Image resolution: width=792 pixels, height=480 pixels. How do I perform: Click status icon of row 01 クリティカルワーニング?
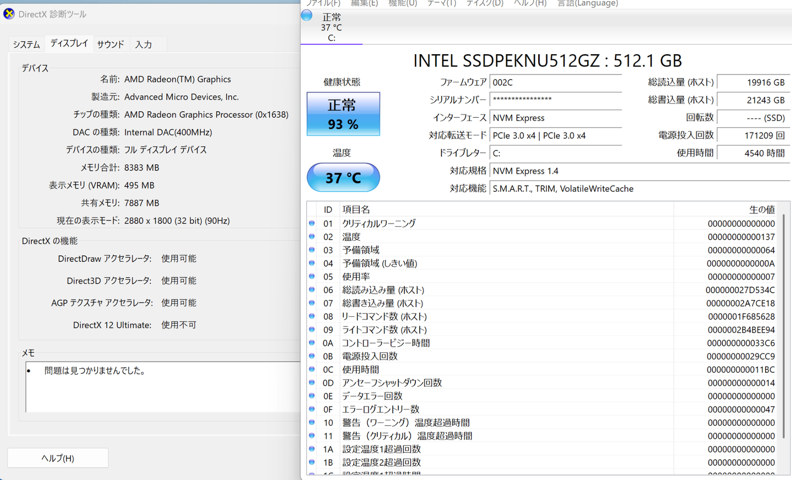(312, 224)
